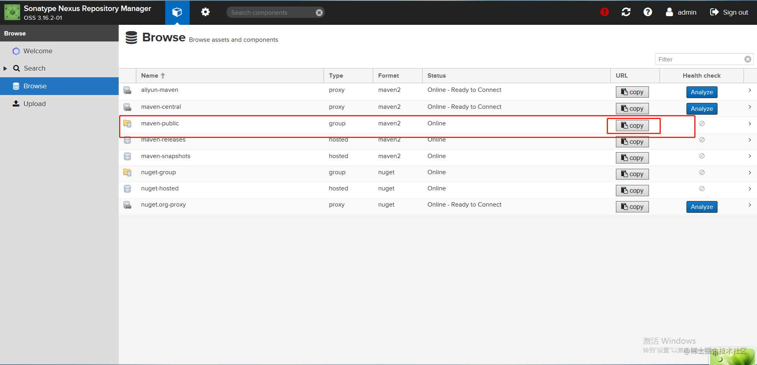Sign out of the repository manager
The image size is (757, 365).
point(729,12)
